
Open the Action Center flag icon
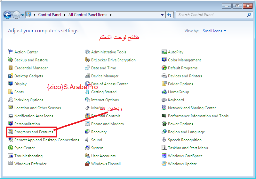[x=11, y=52]
